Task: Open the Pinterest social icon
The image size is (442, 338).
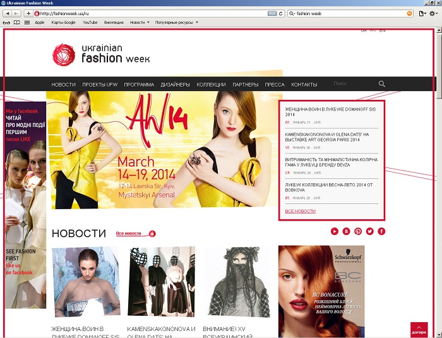Action: 358,231
